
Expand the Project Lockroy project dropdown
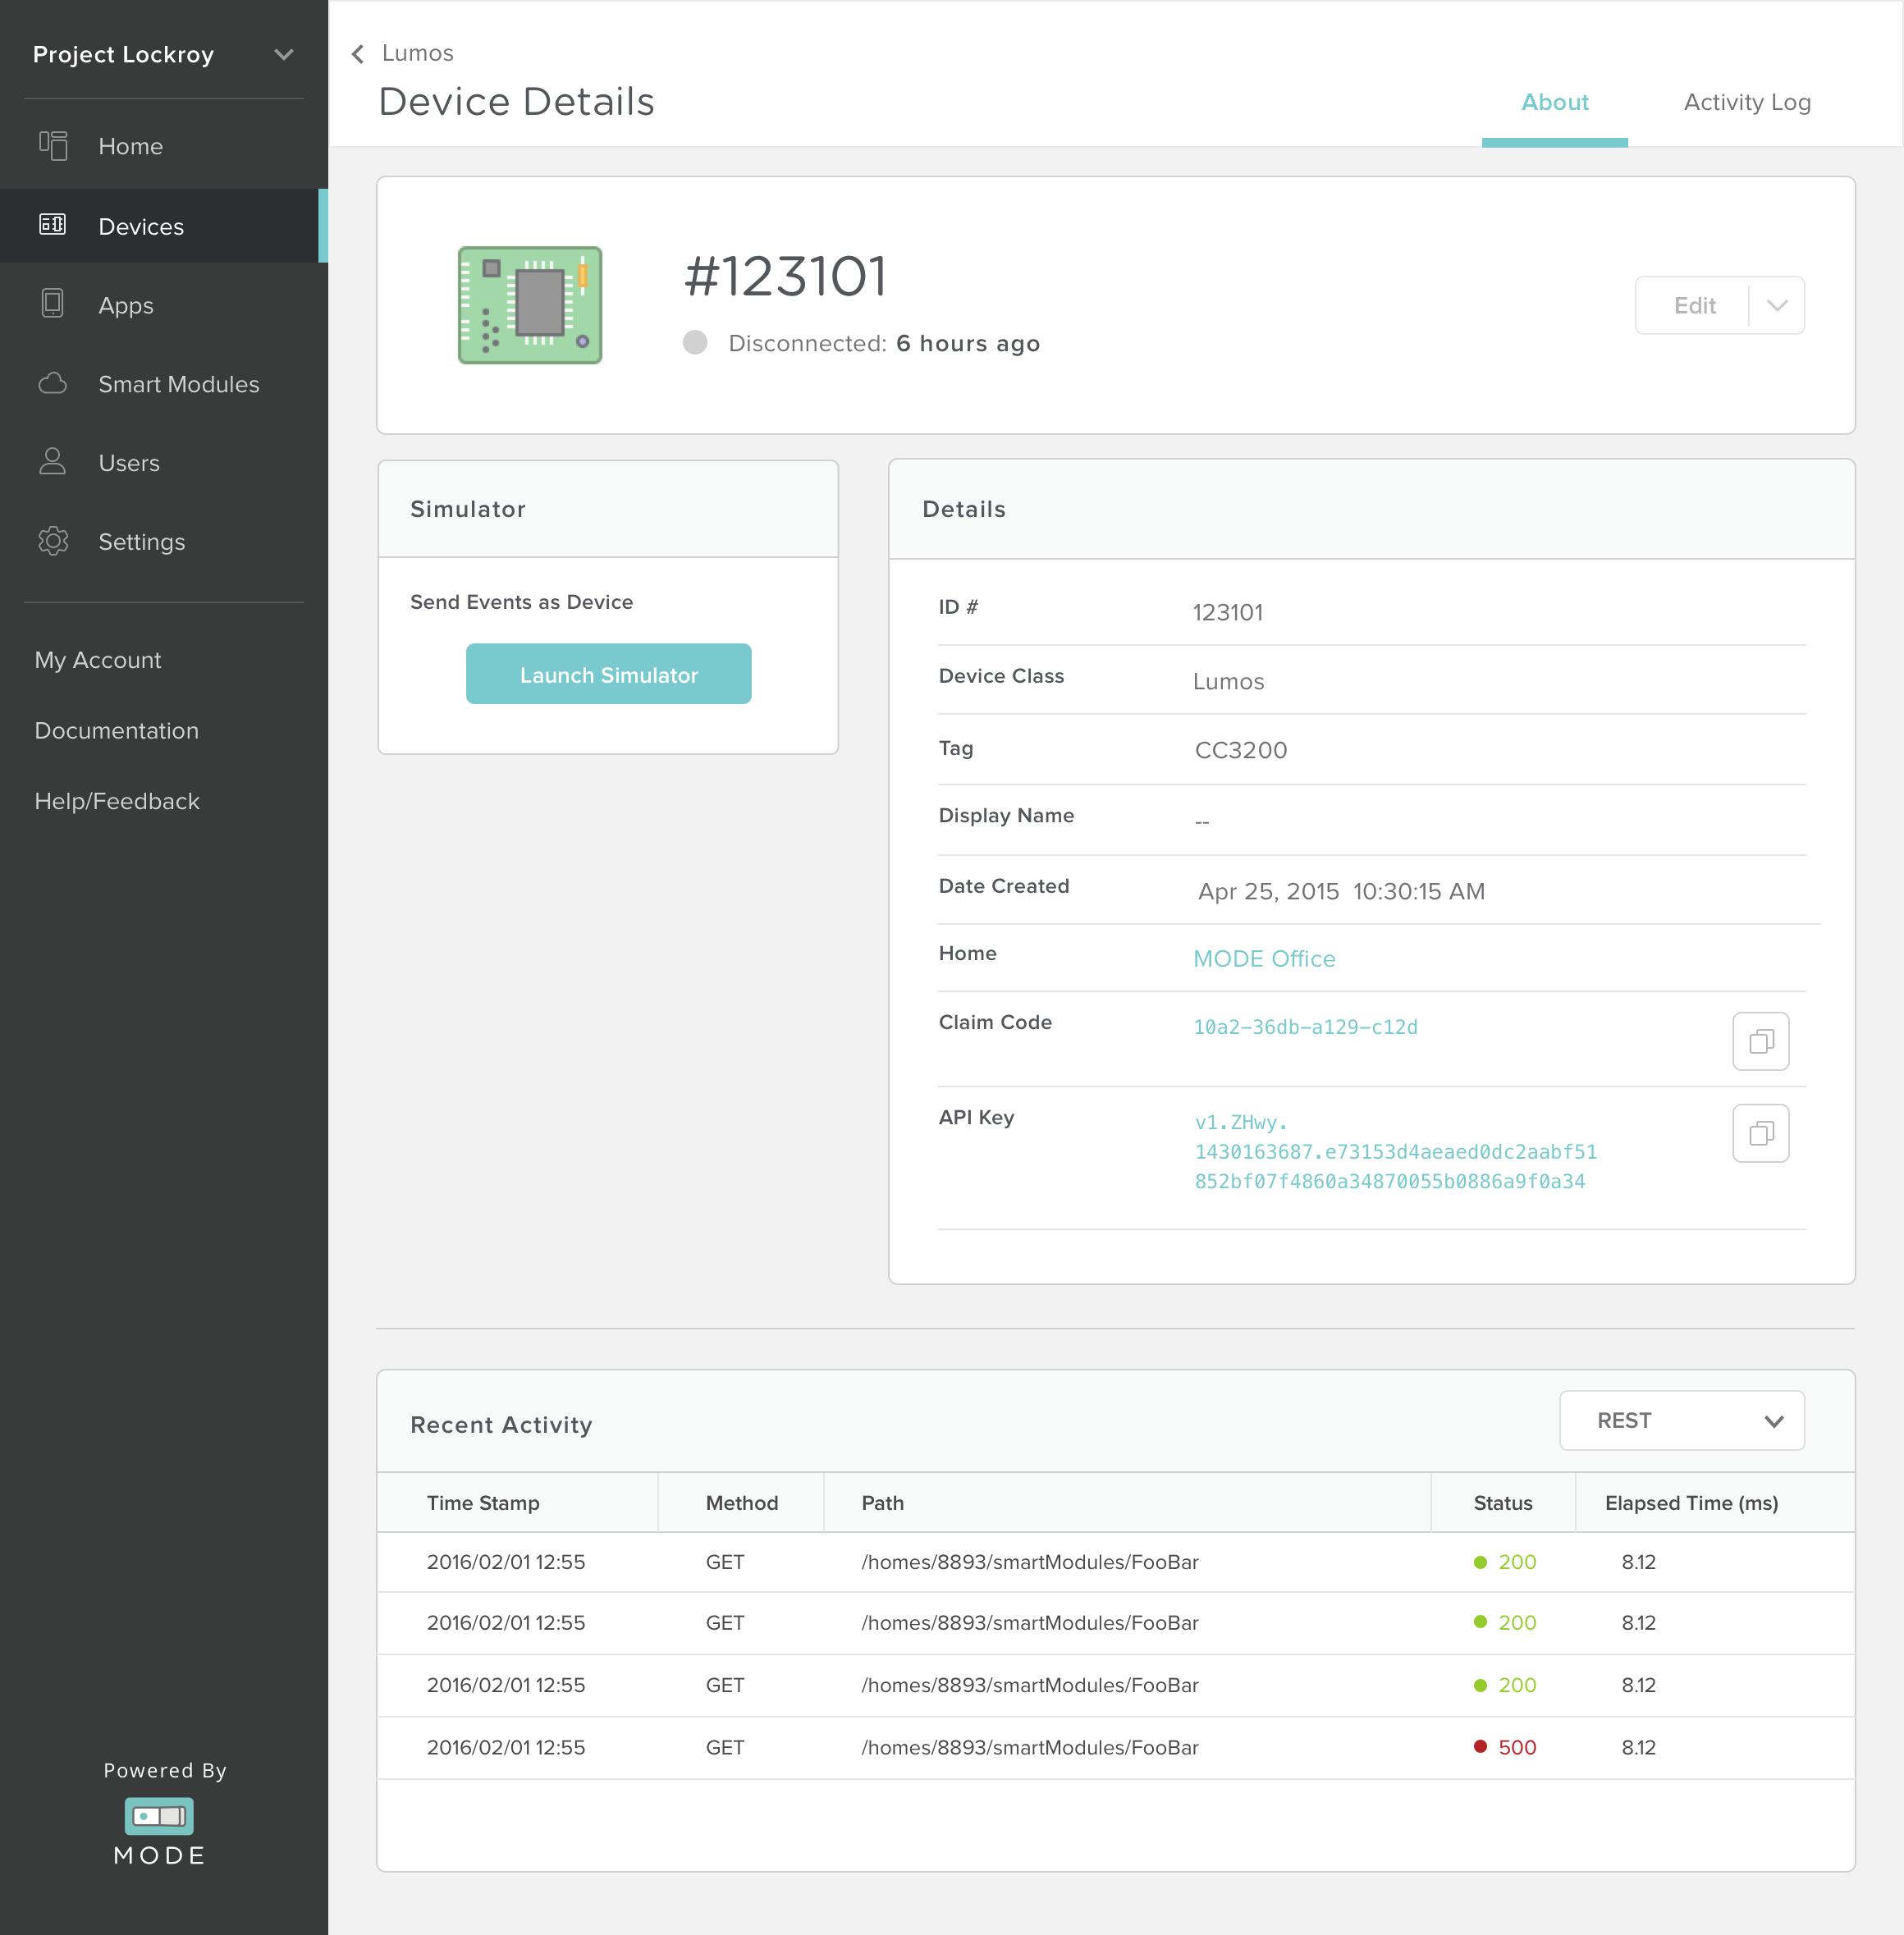click(x=284, y=55)
